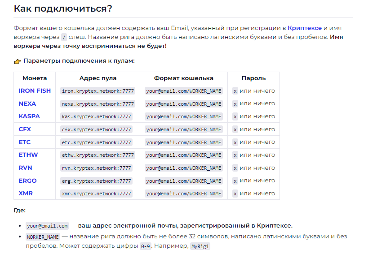Open the ETHW coin link

(28, 155)
